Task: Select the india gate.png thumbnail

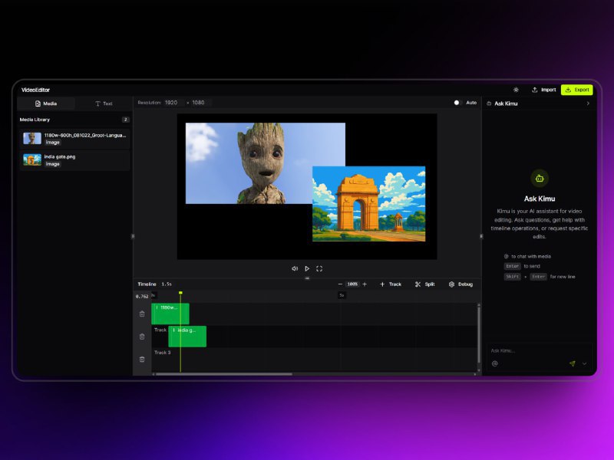Action: [x=31, y=159]
